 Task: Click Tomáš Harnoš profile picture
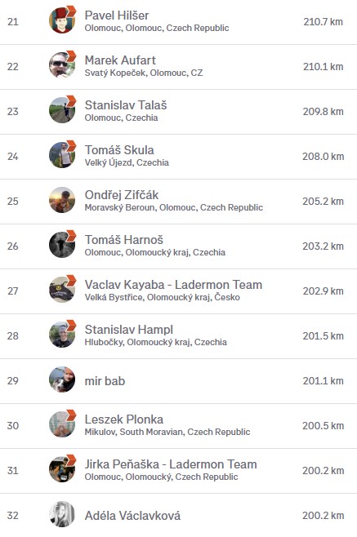[x=62, y=245]
